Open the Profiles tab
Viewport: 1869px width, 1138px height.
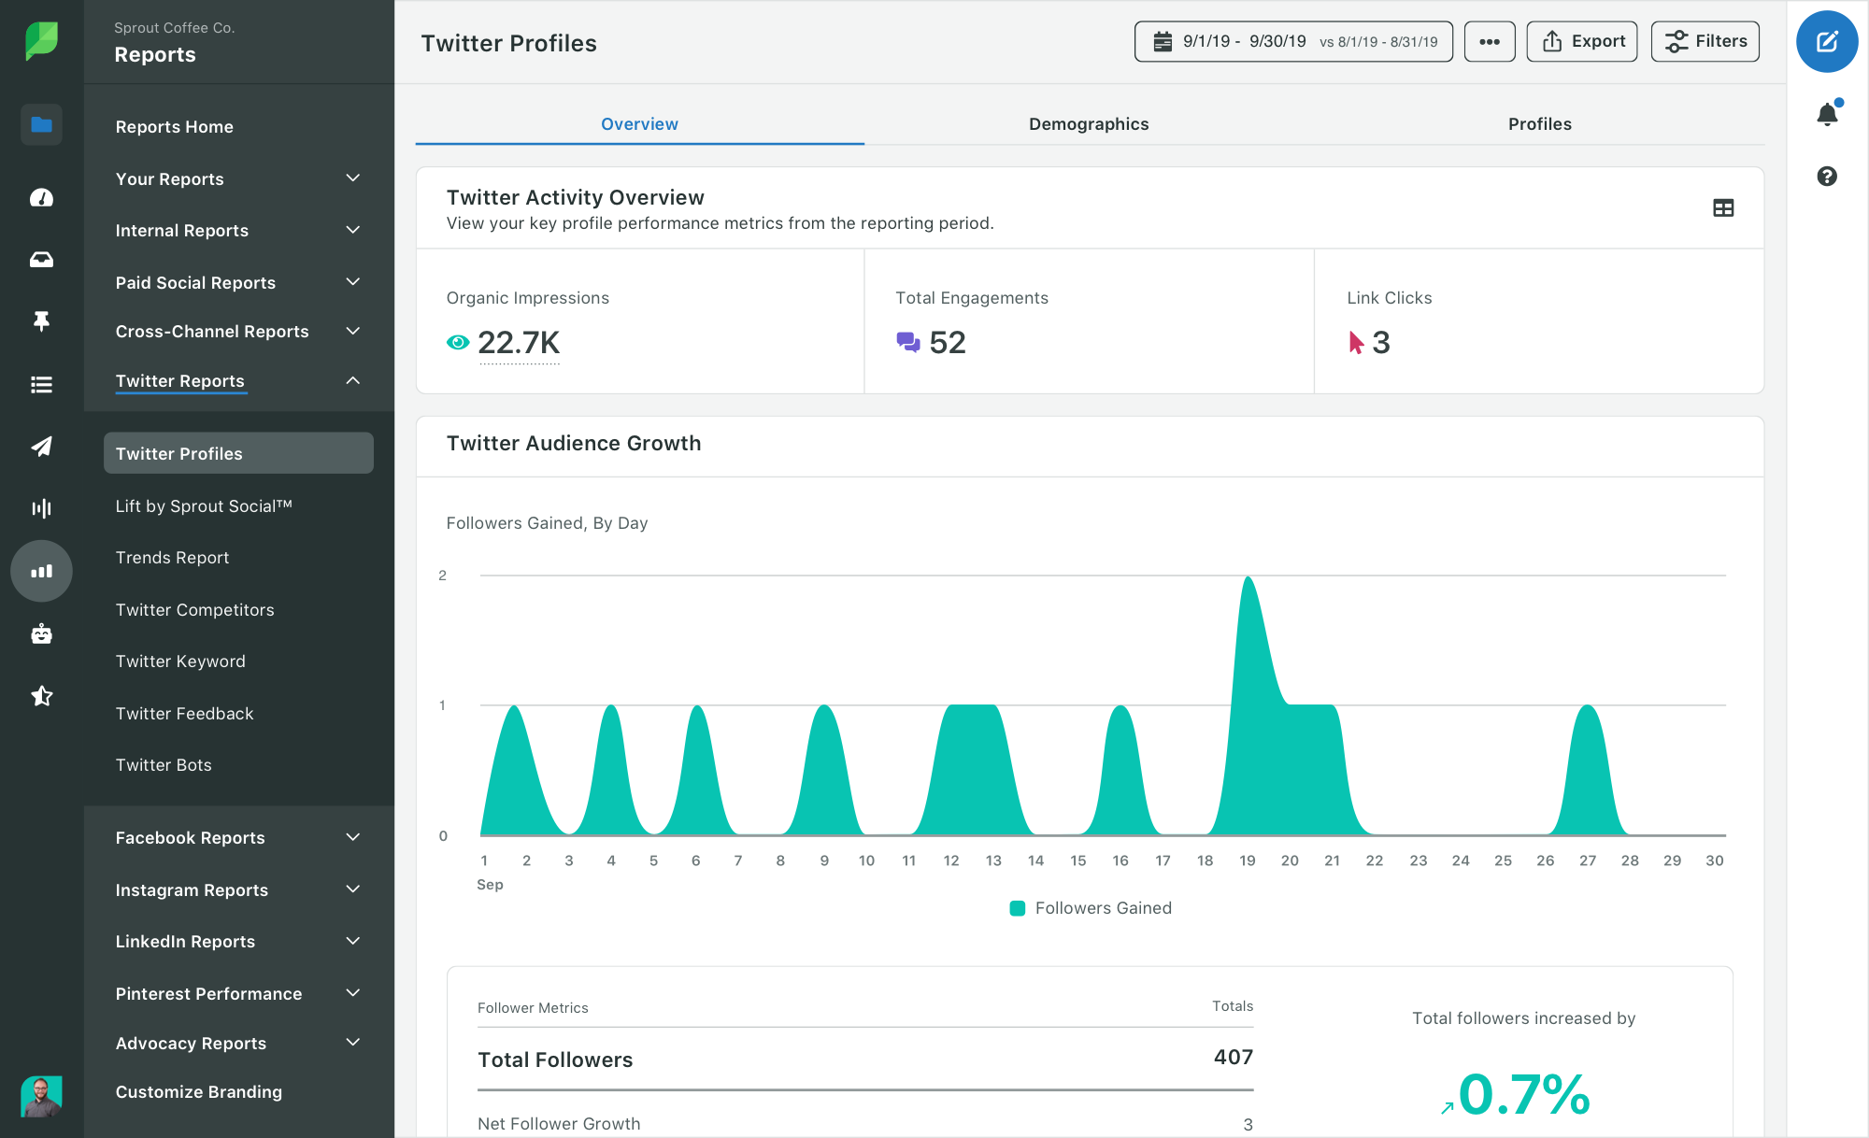[1539, 123]
